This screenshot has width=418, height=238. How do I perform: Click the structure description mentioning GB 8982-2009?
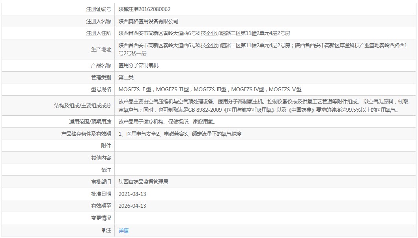pyautogui.click(x=263, y=105)
